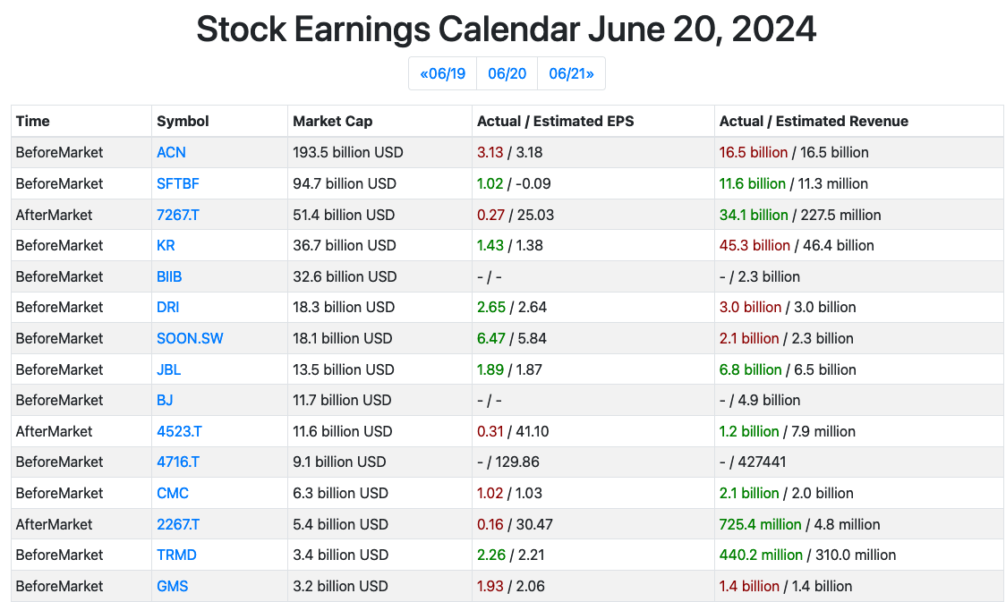The image size is (1006, 602).
Task: Click revenue - / 427441
Action: (x=753, y=462)
